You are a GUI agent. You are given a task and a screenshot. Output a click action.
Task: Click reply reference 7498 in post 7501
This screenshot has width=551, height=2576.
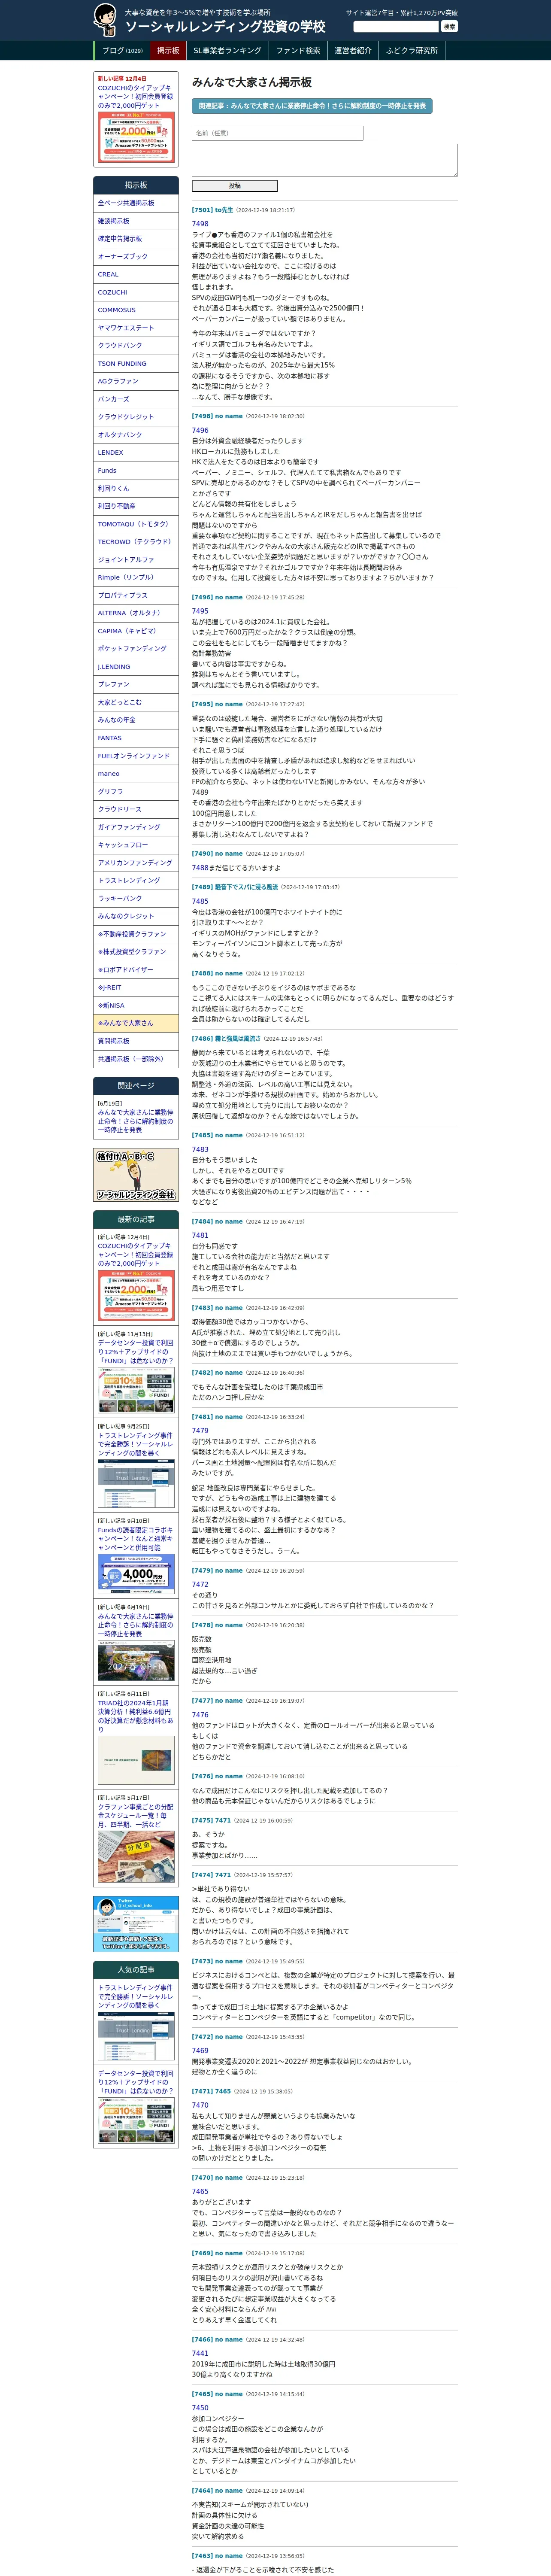click(x=200, y=224)
